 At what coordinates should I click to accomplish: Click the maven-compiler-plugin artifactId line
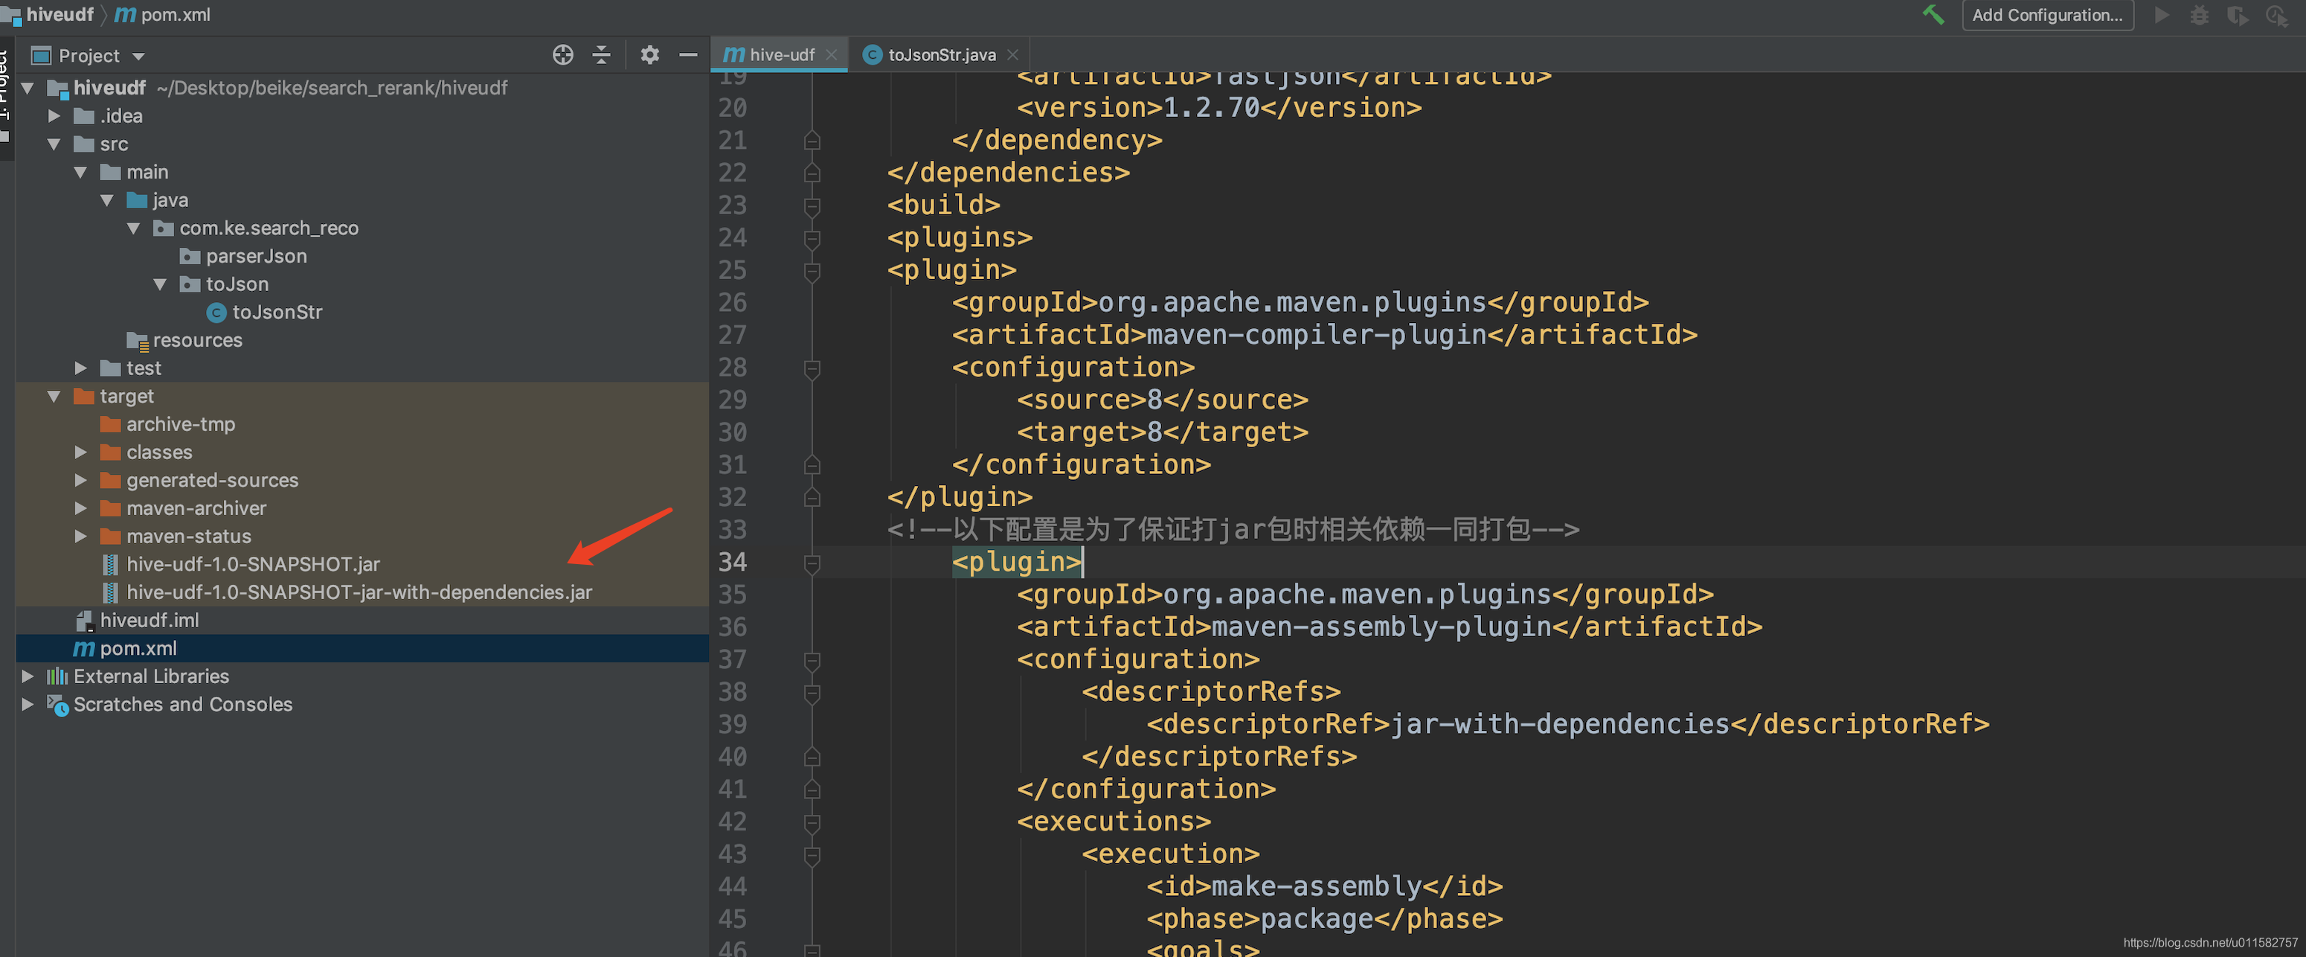click(1325, 335)
